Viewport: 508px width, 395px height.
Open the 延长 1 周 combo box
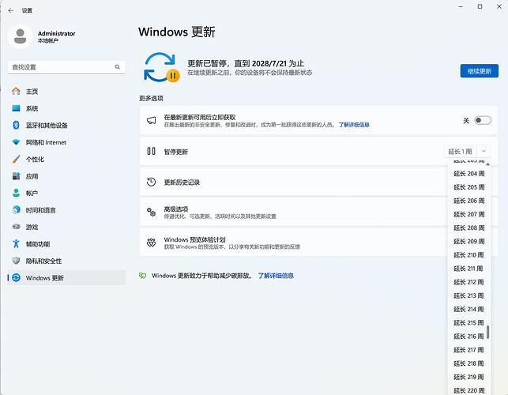coord(467,152)
